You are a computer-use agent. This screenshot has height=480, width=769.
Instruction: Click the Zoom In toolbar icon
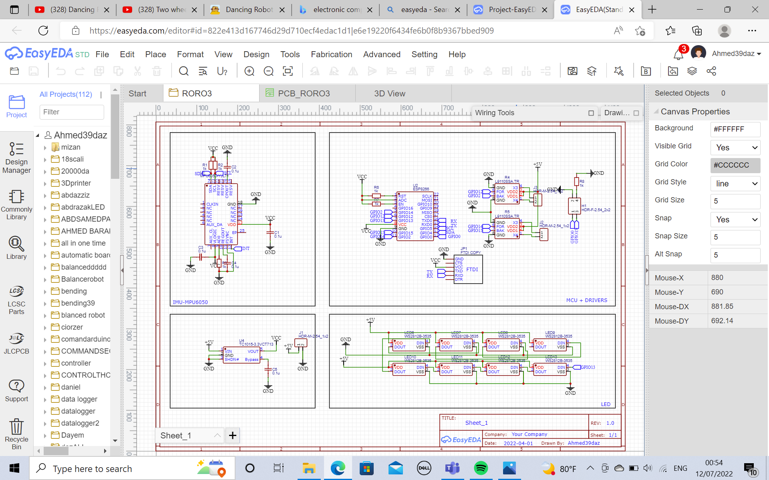pos(249,72)
